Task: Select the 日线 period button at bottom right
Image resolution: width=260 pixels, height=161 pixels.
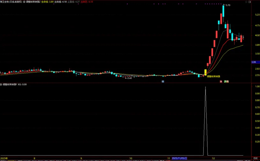Action: click(255, 158)
